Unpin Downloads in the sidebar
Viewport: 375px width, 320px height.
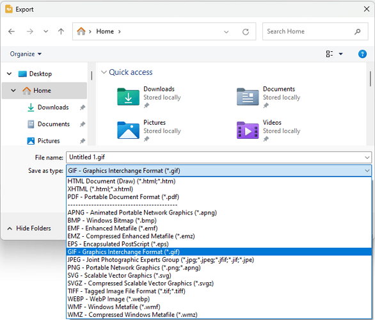pyautogui.click(x=83, y=108)
